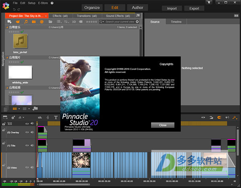Select the whitebg_wide image thumbnail
Viewport: 241px width, 188px height.
[20, 72]
